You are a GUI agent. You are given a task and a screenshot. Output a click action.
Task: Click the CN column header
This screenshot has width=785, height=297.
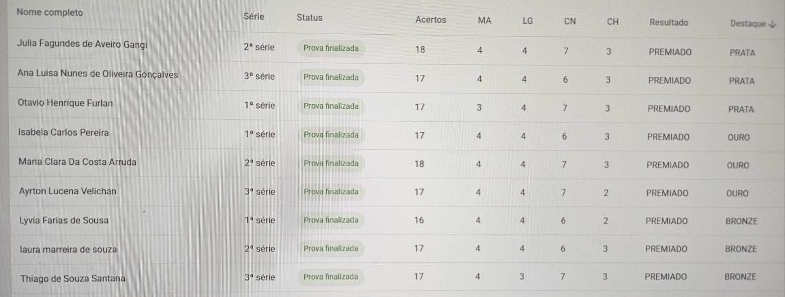(x=570, y=21)
